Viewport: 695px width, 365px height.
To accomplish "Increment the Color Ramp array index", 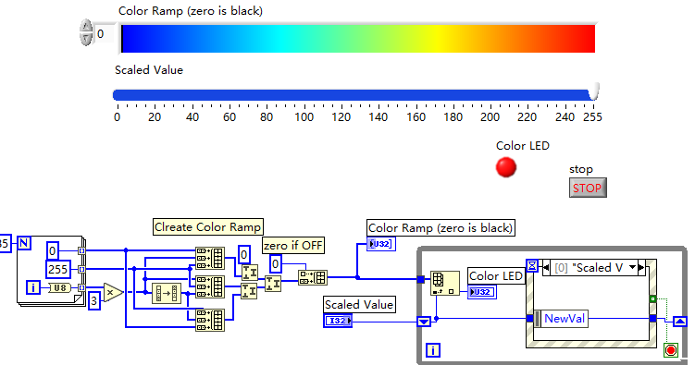I will (85, 27).
